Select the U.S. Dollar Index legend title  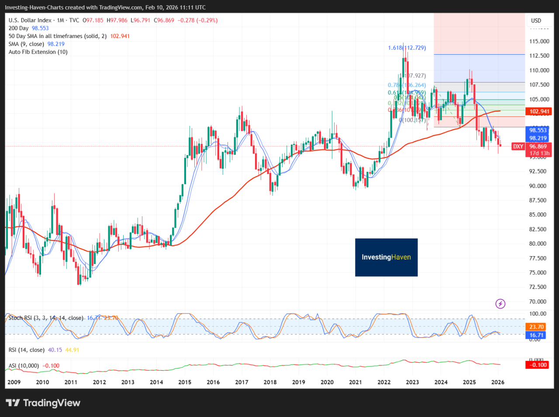[x=31, y=20]
